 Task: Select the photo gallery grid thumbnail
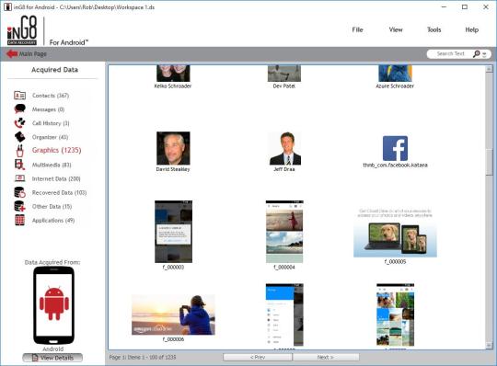(x=395, y=315)
